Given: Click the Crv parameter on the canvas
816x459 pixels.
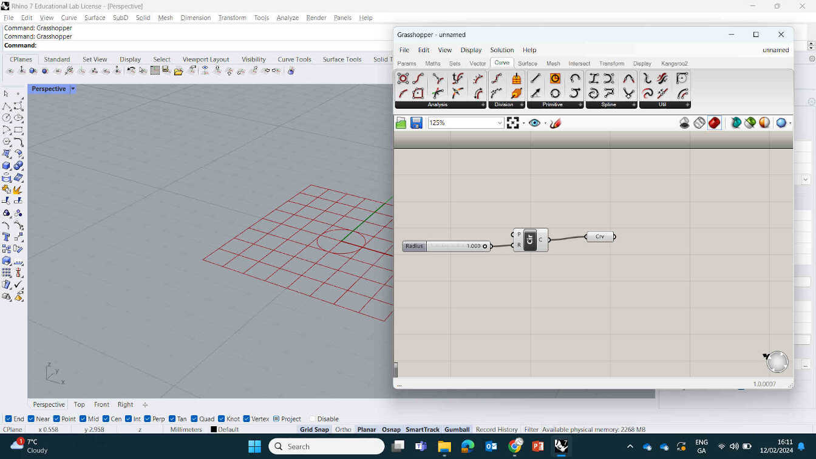Looking at the screenshot, I should pos(600,237).
